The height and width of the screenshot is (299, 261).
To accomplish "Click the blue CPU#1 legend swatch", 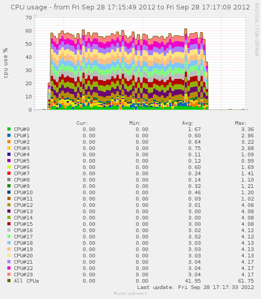I will coord(9,135).
